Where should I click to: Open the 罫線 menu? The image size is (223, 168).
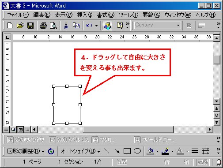coord(151,15)
